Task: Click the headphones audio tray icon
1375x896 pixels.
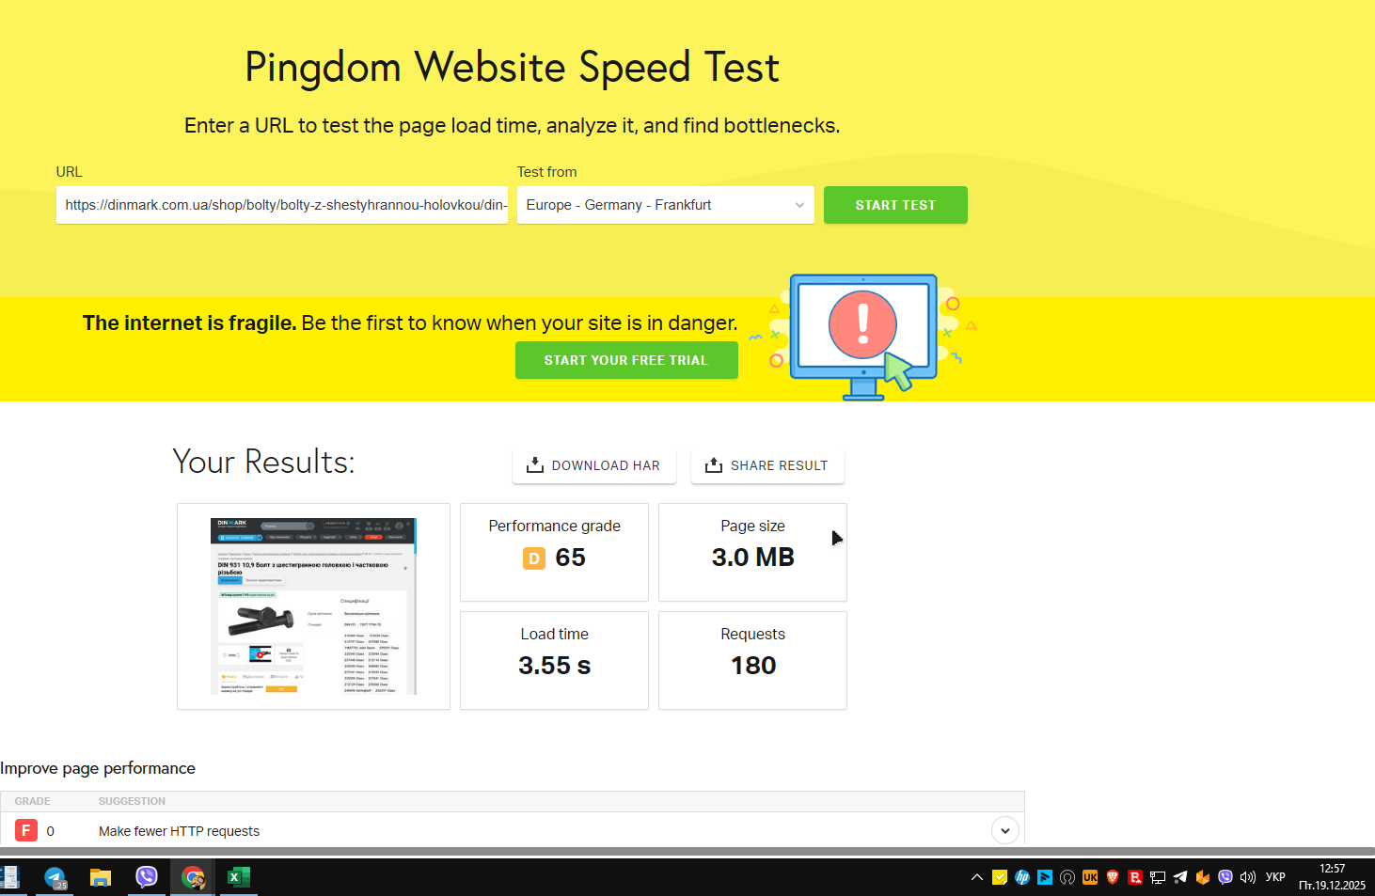Action: click(x=1067, y=877)
